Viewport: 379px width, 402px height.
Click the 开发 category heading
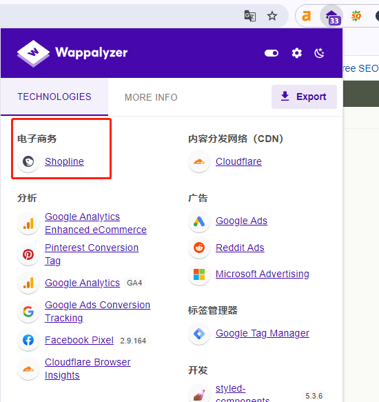pos(198,370)
